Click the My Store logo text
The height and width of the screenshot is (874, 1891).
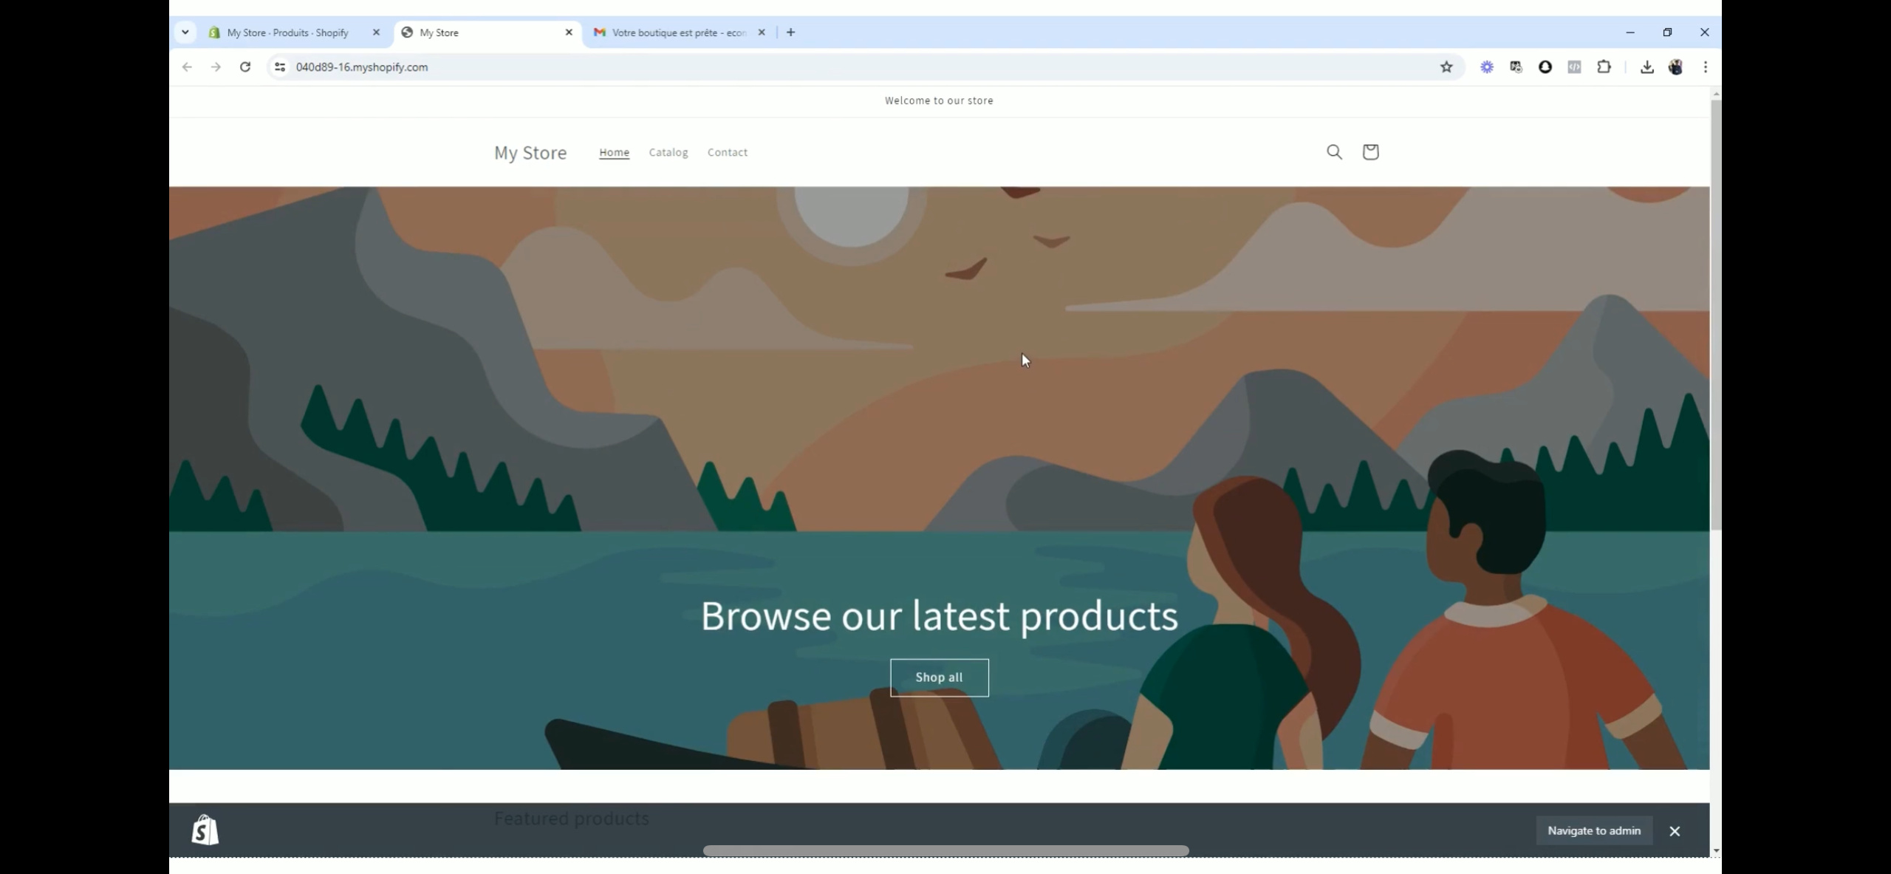point(530,153)
